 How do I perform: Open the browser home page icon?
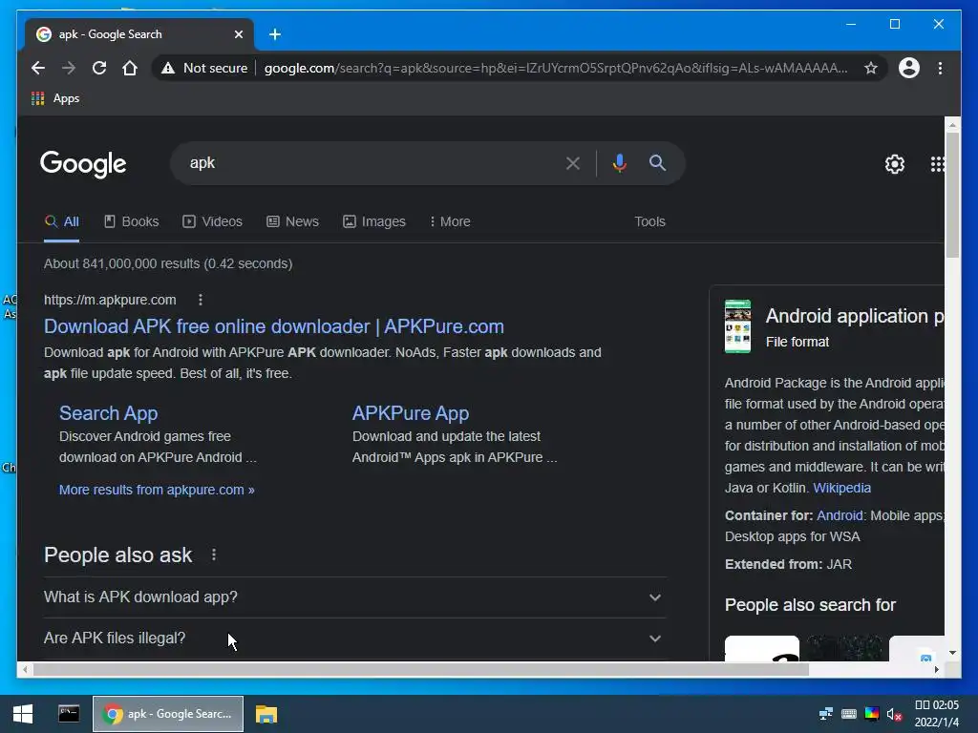pyautogui.click(x=130, y=68)
